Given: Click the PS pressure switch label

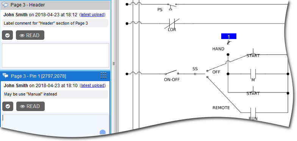Looking at the screenshot, I should pyautogui.click(x=160, y=9).
